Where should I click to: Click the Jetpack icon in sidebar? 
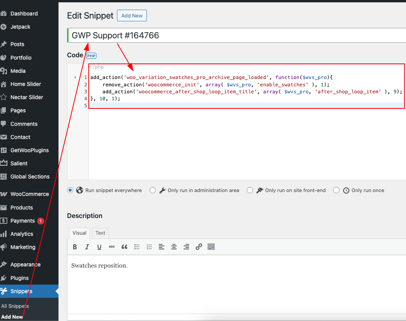pos(3,27)
